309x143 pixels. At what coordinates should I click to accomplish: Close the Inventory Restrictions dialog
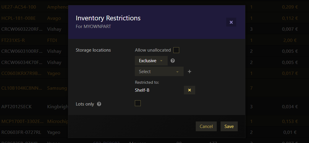coord(231,22)
